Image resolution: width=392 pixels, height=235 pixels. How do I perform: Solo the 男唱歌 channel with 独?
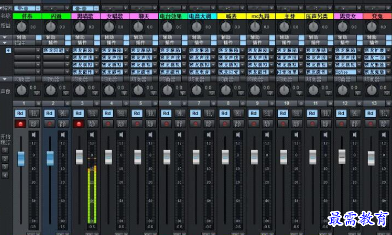point(92,114)
